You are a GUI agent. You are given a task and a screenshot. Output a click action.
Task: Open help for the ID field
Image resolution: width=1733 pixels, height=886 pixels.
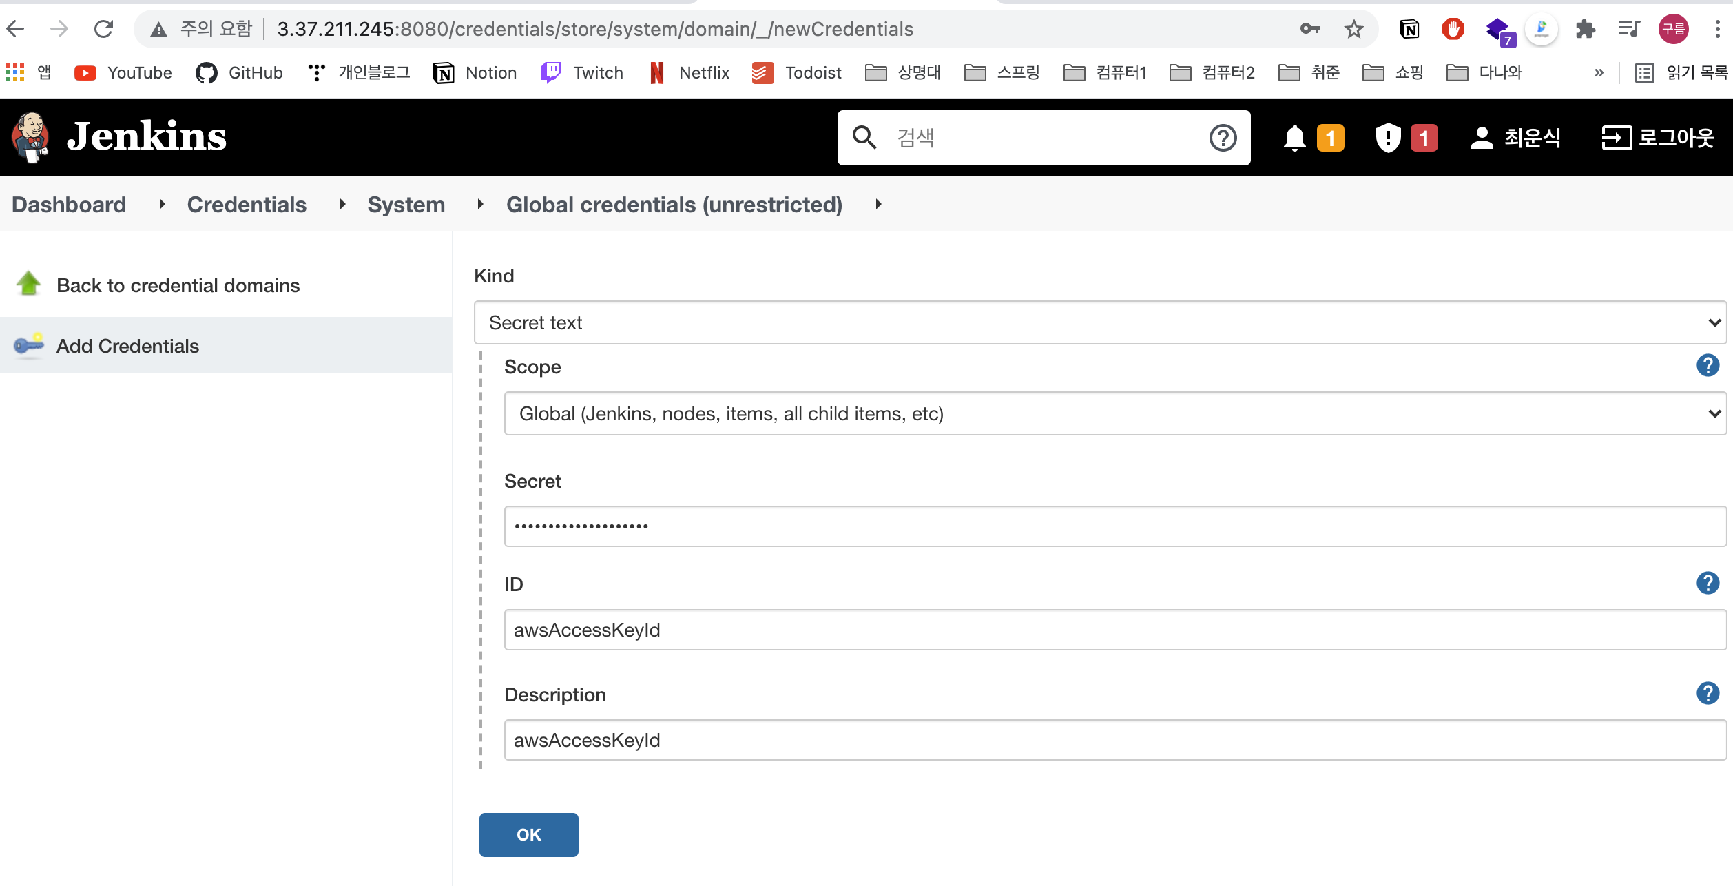tap(1708, 583)
